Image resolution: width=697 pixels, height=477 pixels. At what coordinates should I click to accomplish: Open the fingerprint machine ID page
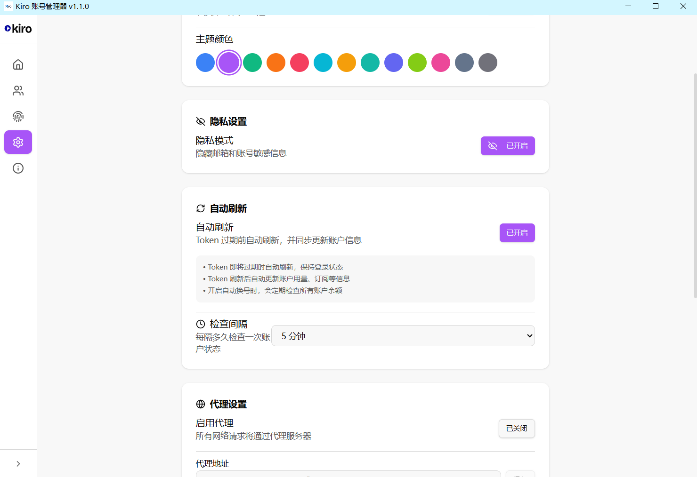(18, 116)
